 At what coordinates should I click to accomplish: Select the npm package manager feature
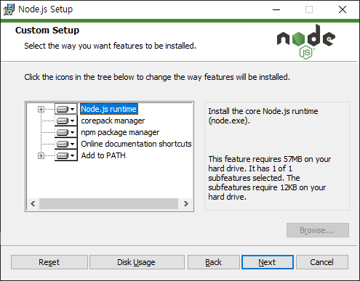(x=120, y=132)
